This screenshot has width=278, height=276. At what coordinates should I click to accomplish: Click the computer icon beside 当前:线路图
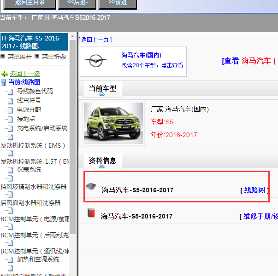(x=4, y=82)
